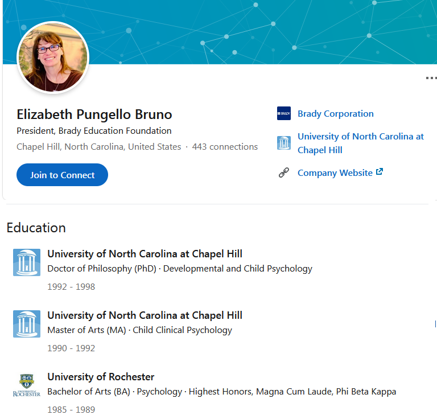The image size is (437, 419).
Task: Click the Elizabeth Pungello Bruno name heading
Action: point(94,114)
